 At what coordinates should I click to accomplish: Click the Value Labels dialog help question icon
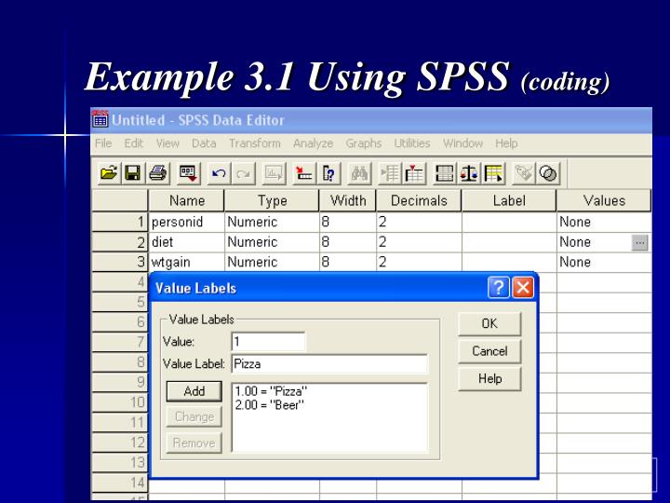tap(499, 288)
